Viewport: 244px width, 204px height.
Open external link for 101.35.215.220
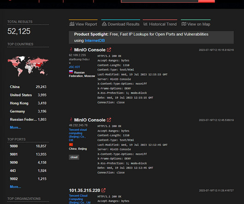pyautogui.click(x=104, y=191)
